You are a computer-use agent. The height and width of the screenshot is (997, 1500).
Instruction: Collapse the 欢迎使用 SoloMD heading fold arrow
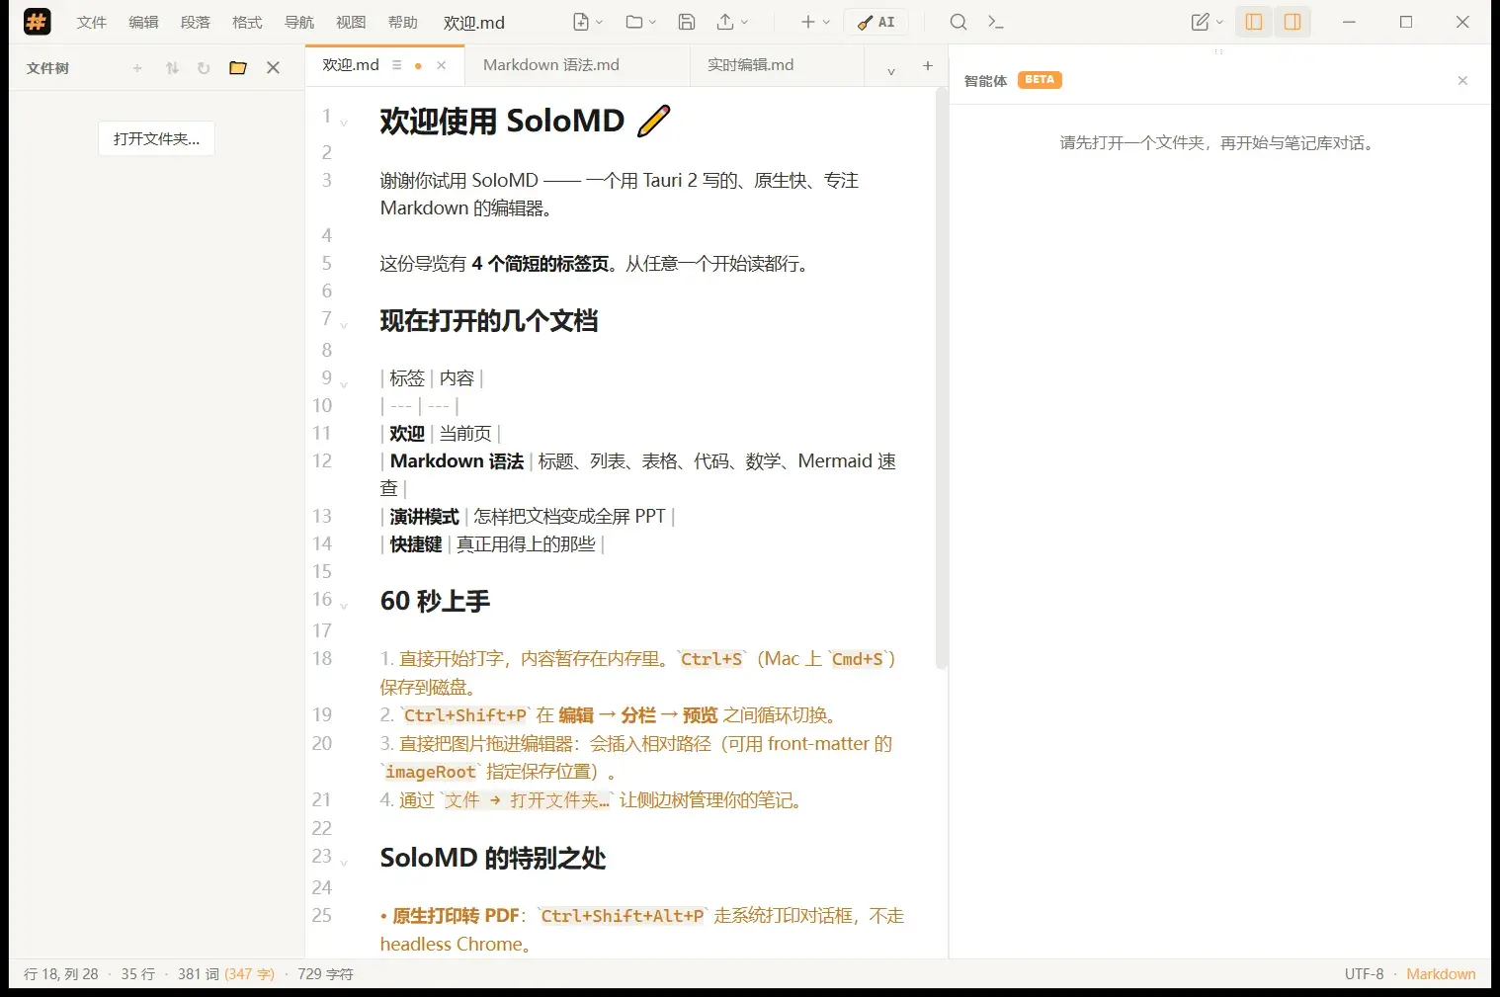(x=344, y=123)
